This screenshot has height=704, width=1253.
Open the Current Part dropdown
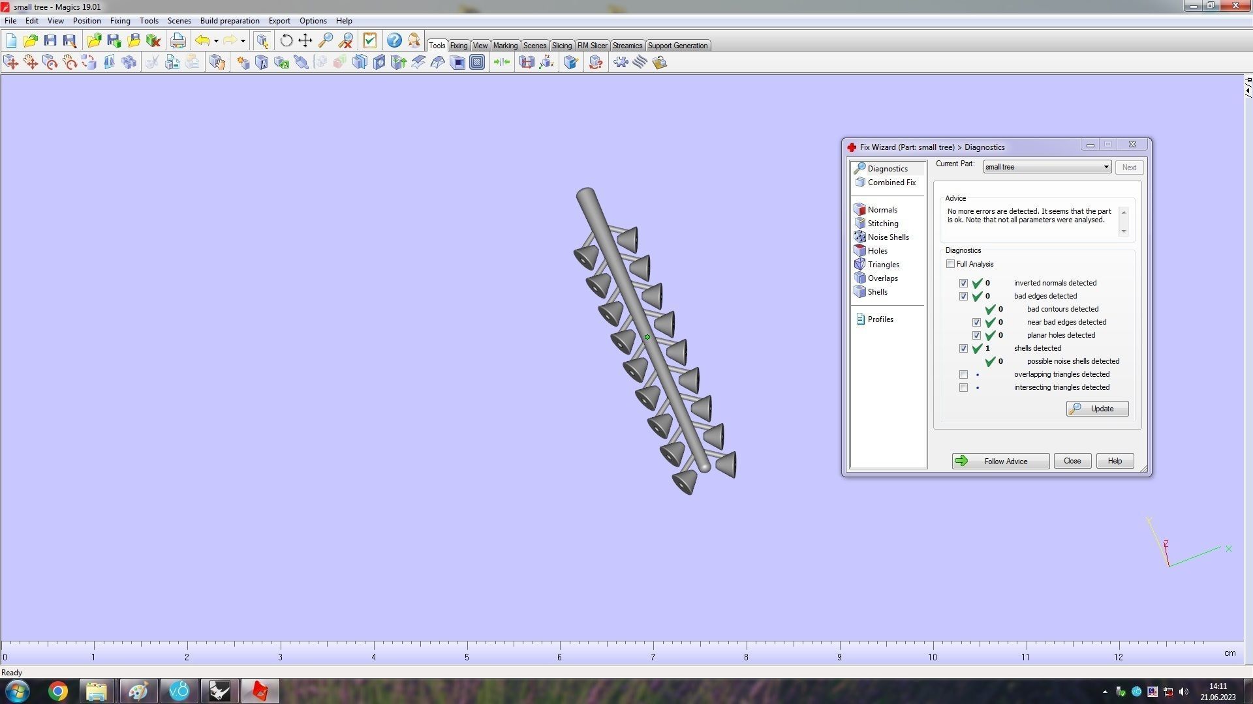click(1106, 168)
